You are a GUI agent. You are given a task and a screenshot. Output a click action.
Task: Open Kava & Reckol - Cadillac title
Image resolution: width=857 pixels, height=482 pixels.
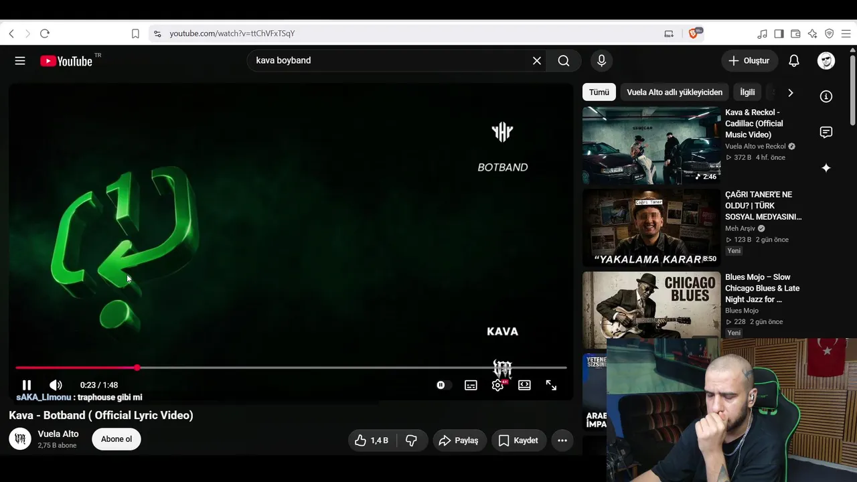[x=754, y=124]
